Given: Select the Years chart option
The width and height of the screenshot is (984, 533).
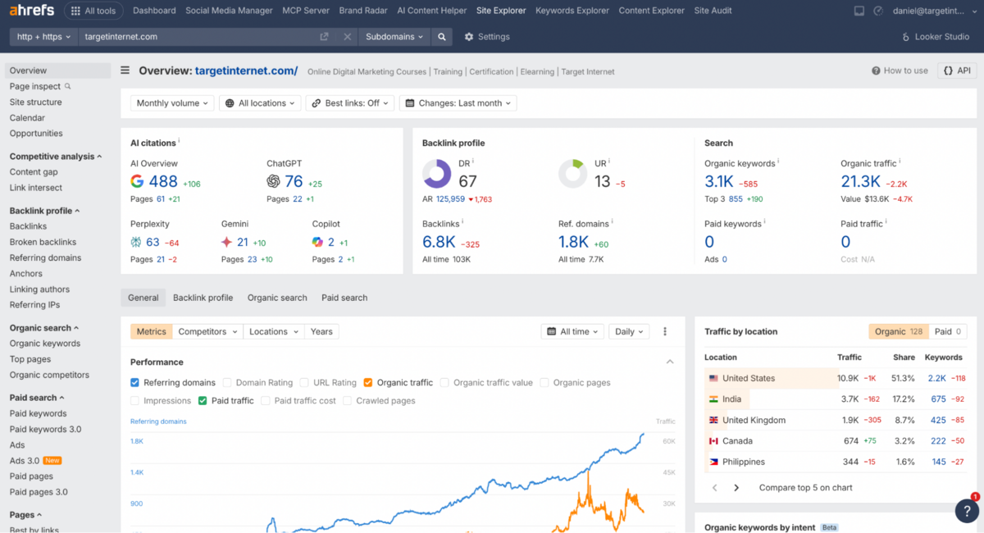Looking at the screenshot, I should click(x=321, y=331).
